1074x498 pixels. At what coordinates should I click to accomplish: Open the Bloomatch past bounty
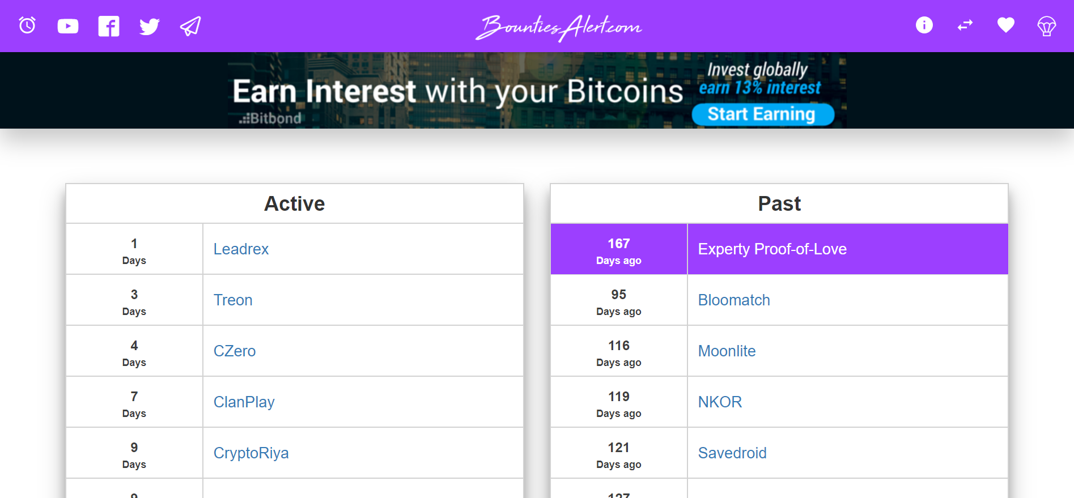point(734,300)
